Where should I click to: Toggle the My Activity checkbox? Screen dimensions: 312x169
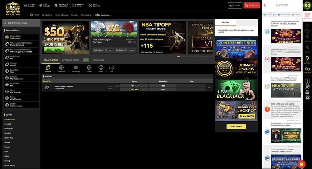click(x=293, y=15)
